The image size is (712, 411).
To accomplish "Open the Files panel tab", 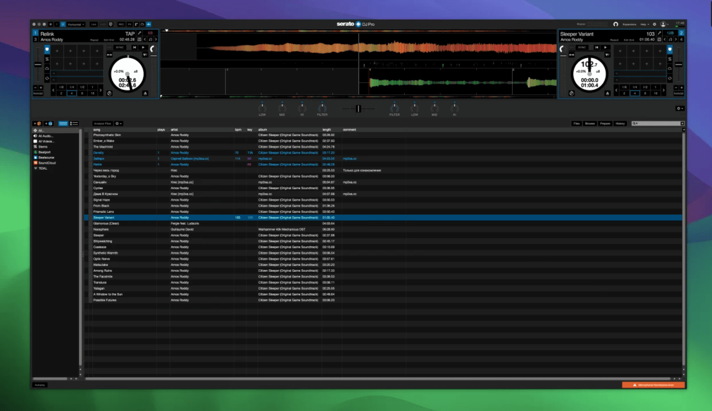I will coord(576,124).
